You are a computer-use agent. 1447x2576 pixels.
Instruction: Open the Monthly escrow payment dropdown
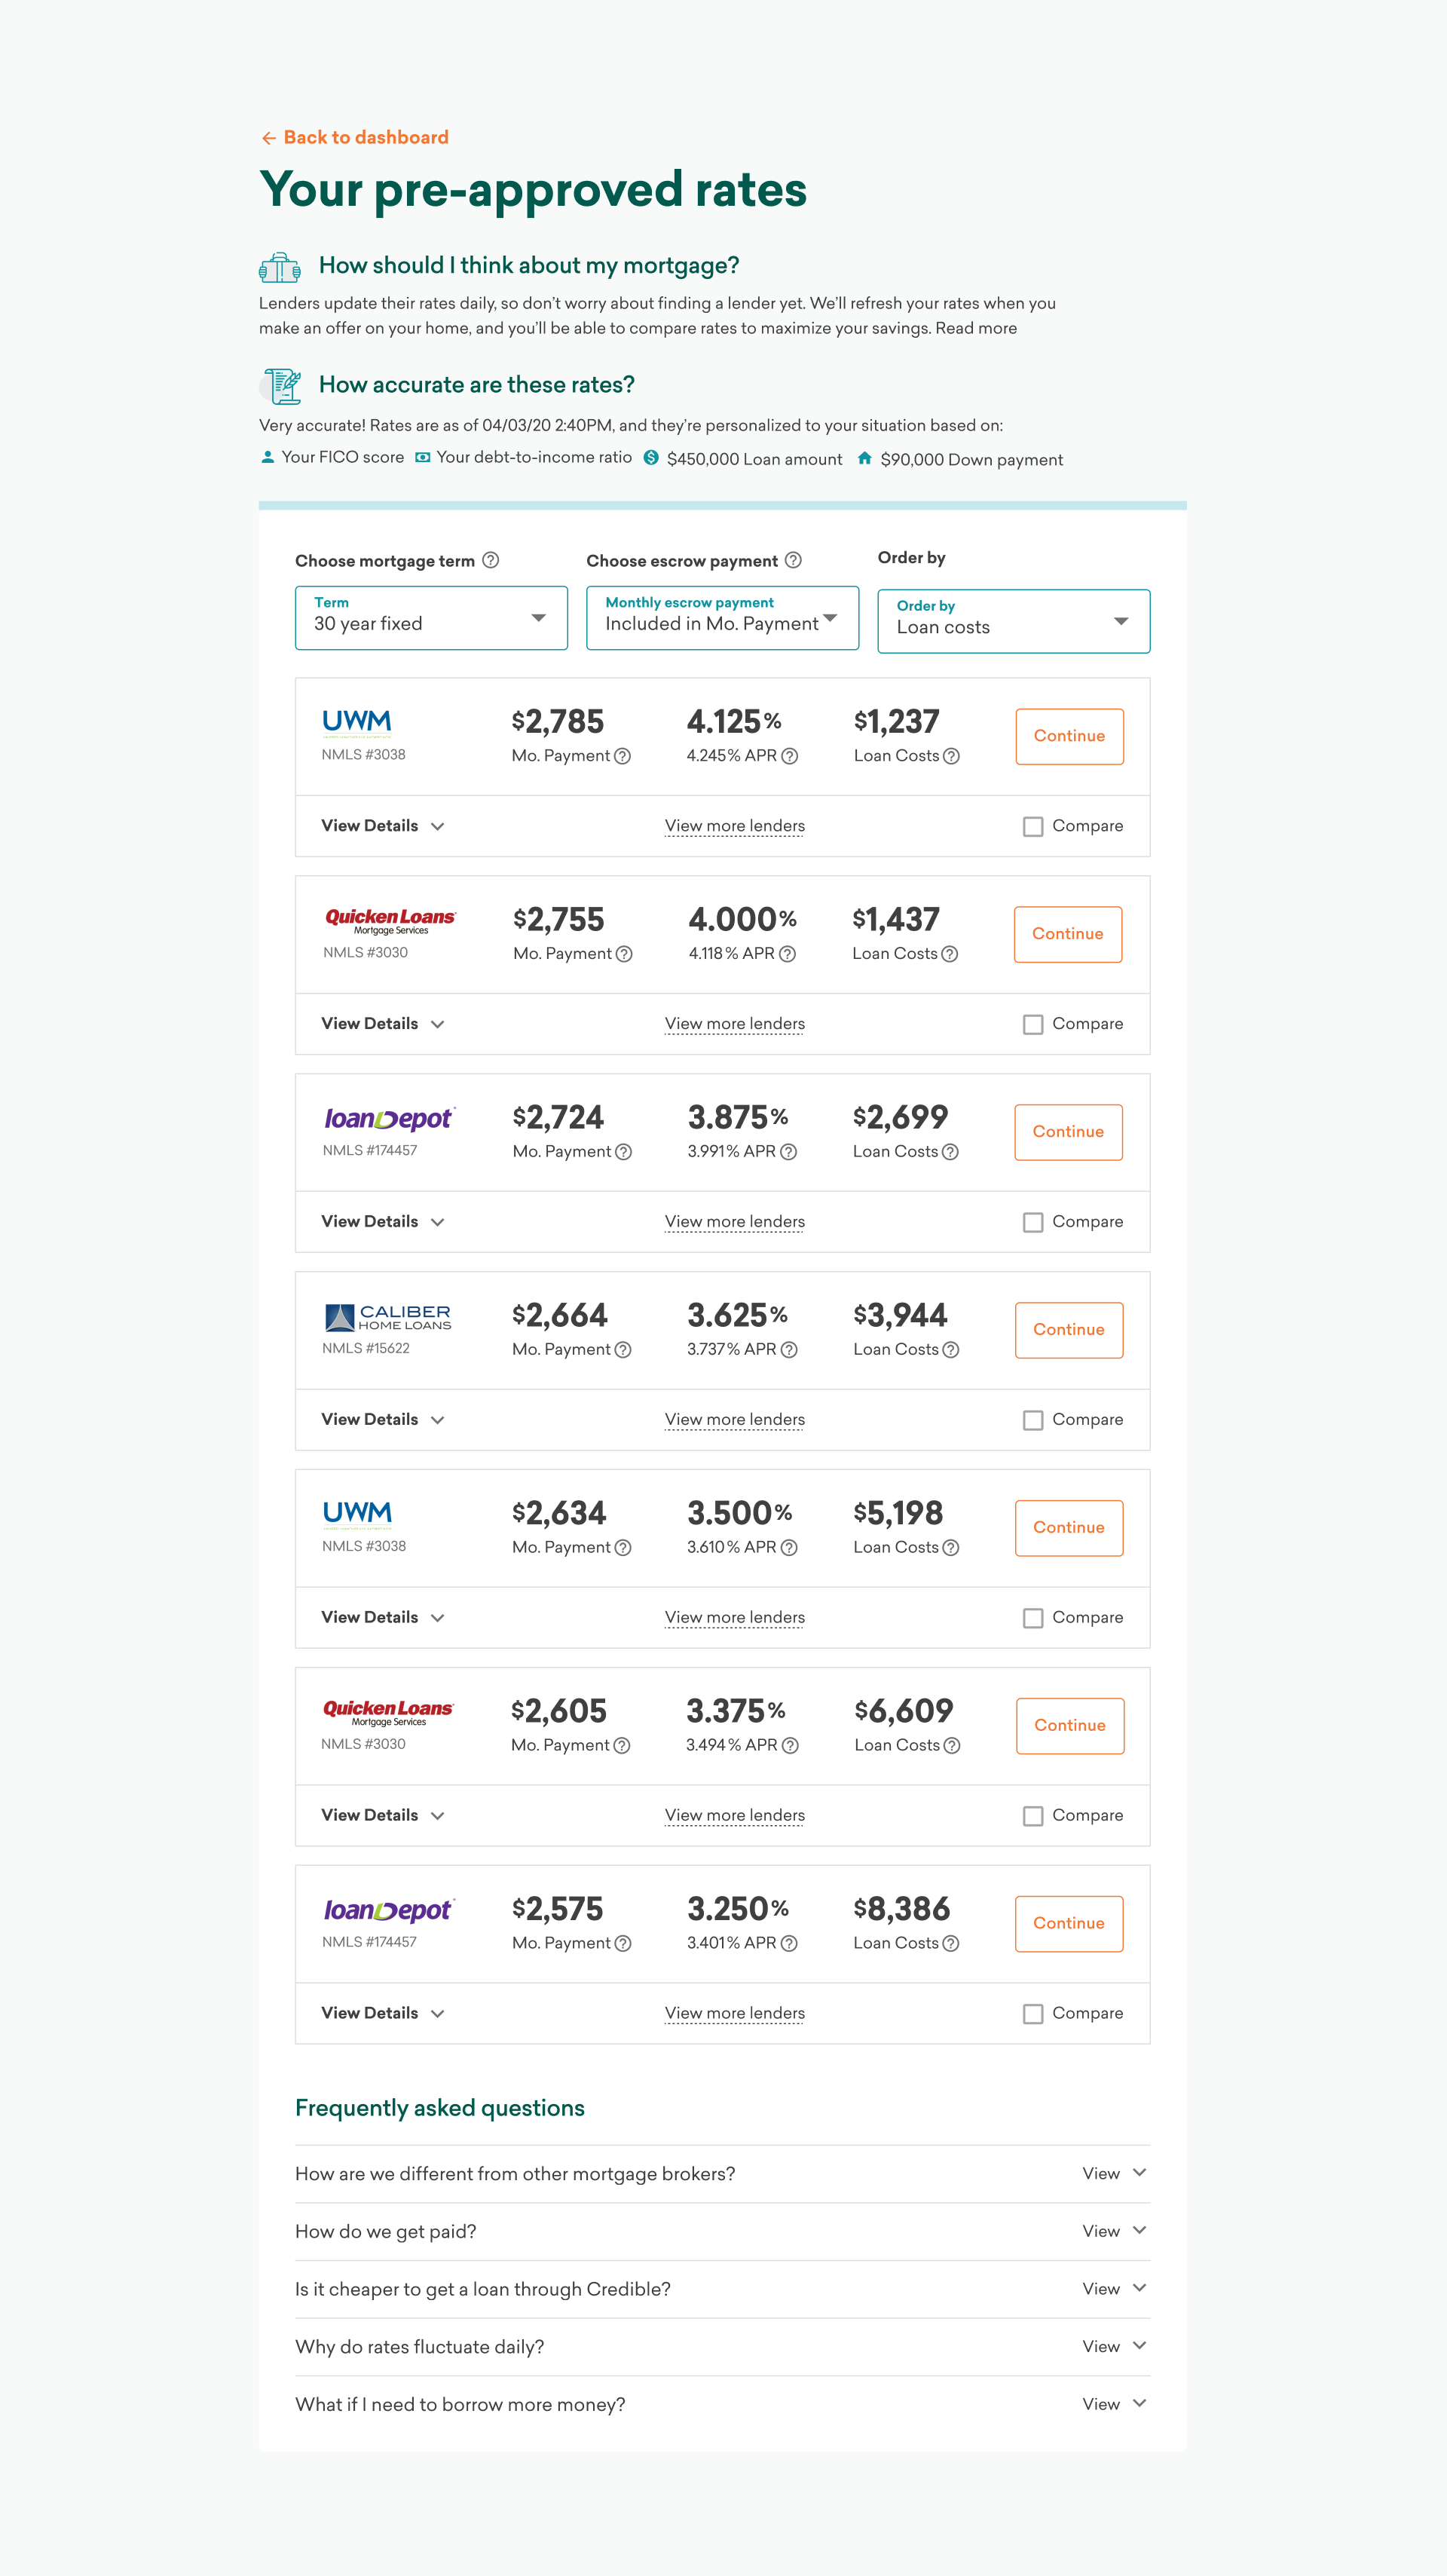tap(722, 618)
